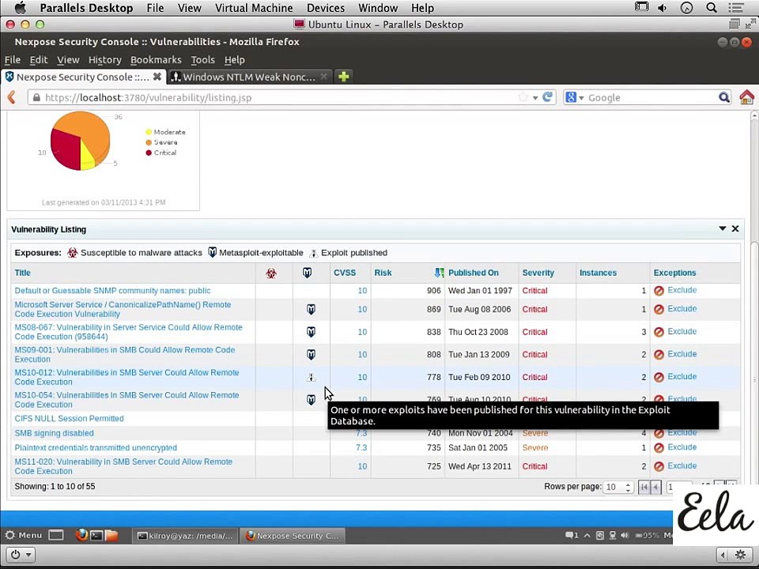759x569 pixels.
Task: Open Parallels settings gear at bottom right
Action: point(740,555)
